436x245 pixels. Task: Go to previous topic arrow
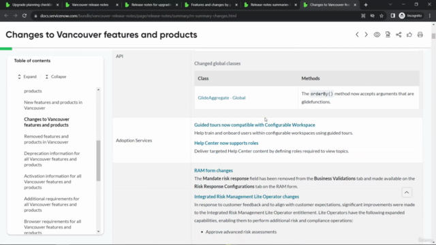(357, 35)
